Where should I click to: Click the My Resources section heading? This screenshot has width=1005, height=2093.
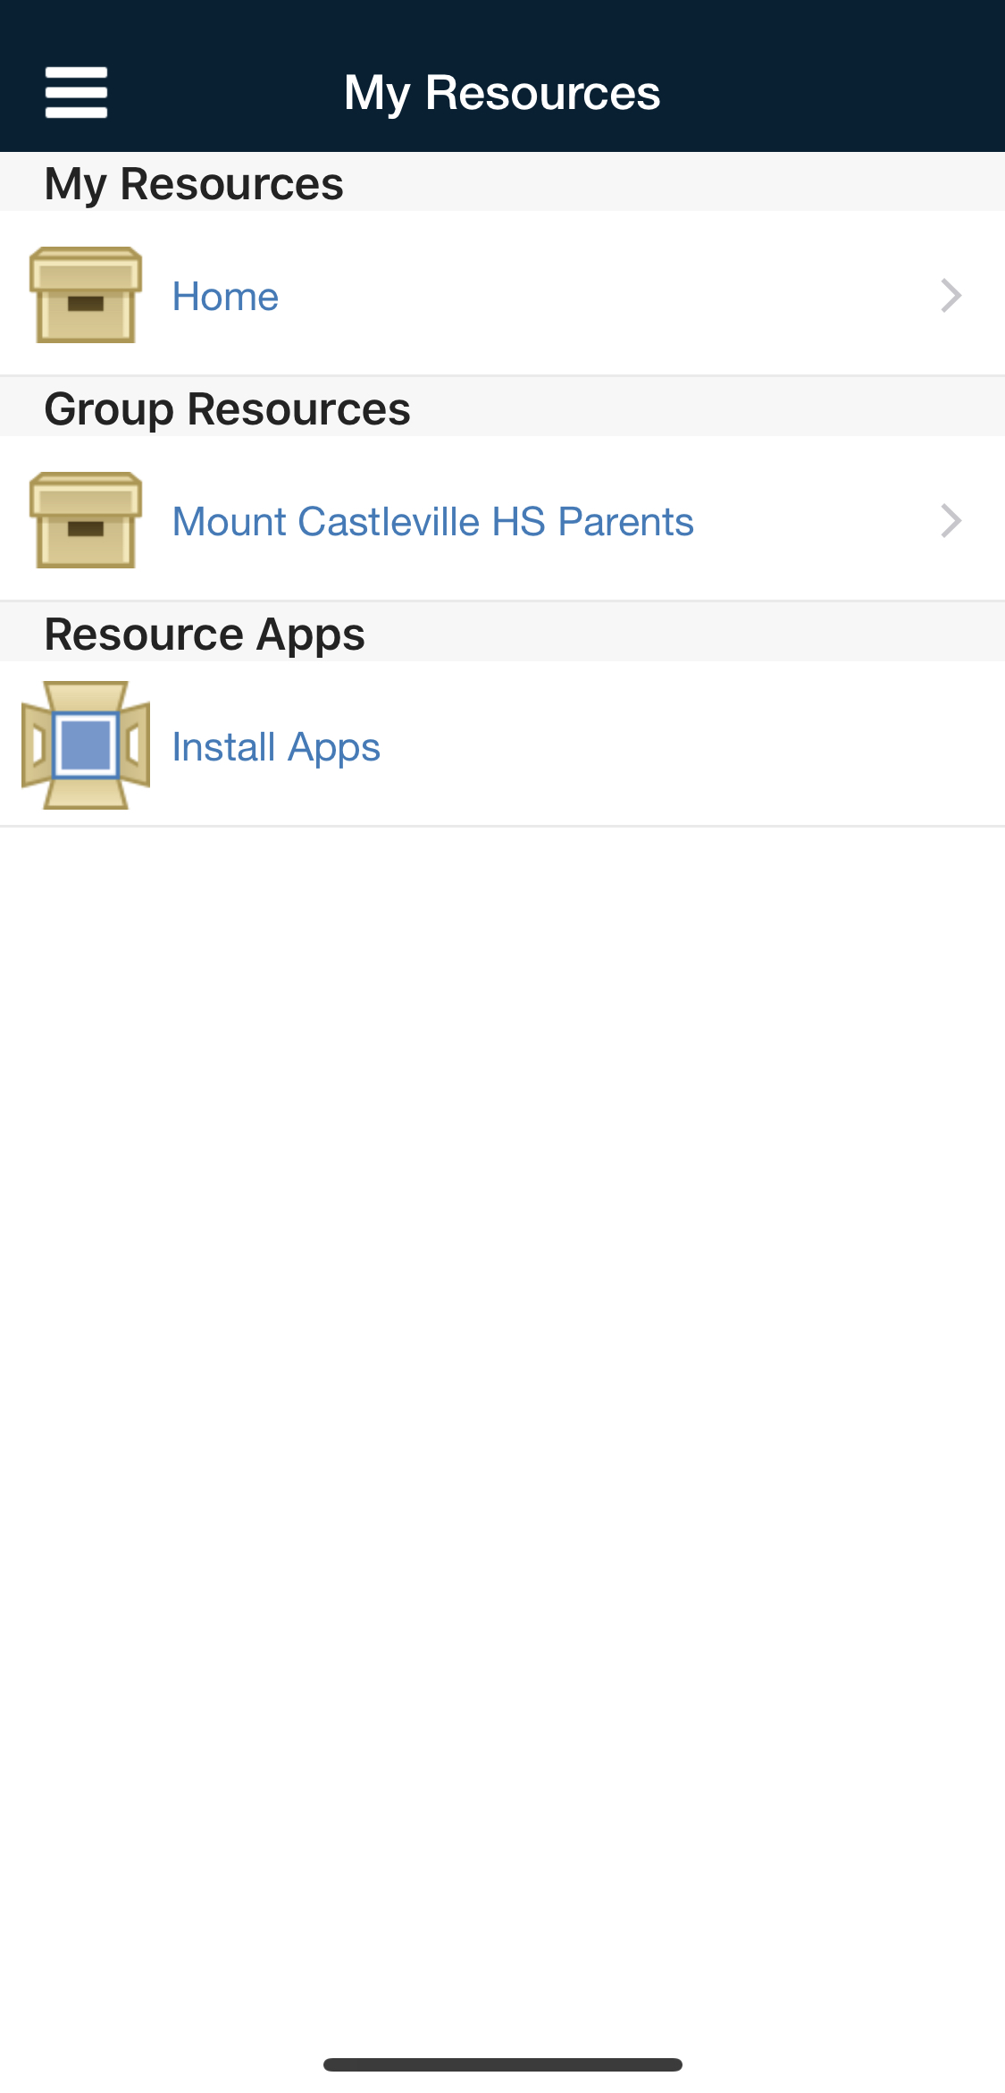point(194,184)
